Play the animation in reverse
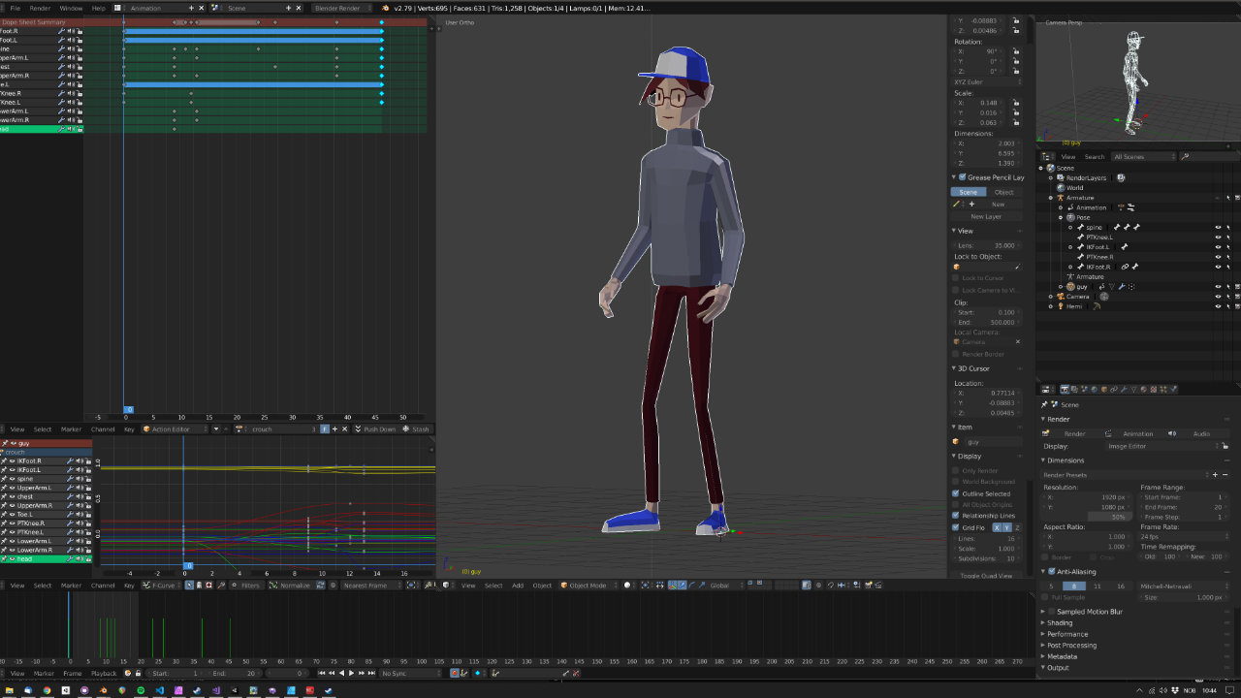1241x698 pixels. tap(341, 673)
